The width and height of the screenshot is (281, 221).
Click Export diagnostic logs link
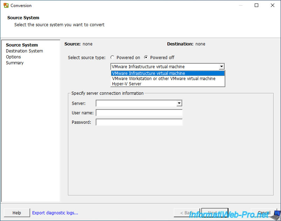click(x=55, y=213)
